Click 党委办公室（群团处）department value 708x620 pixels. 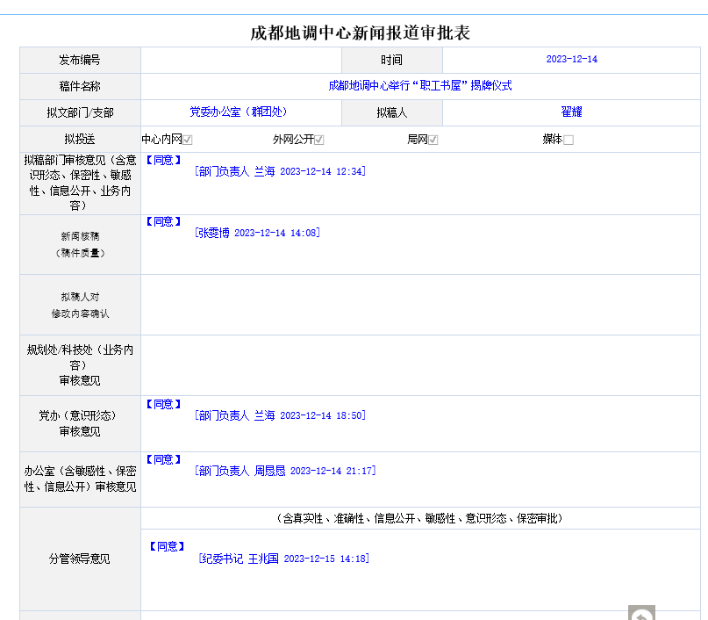(x=239, y=112)
